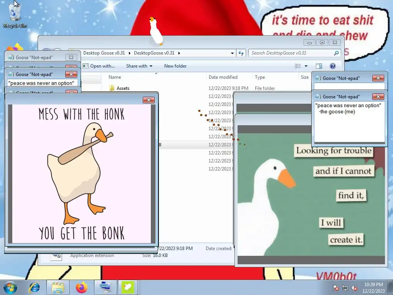Close right Not-epad with goose quote
The image size is (393, 295).
pyautogui.click(x=378, y=96)
